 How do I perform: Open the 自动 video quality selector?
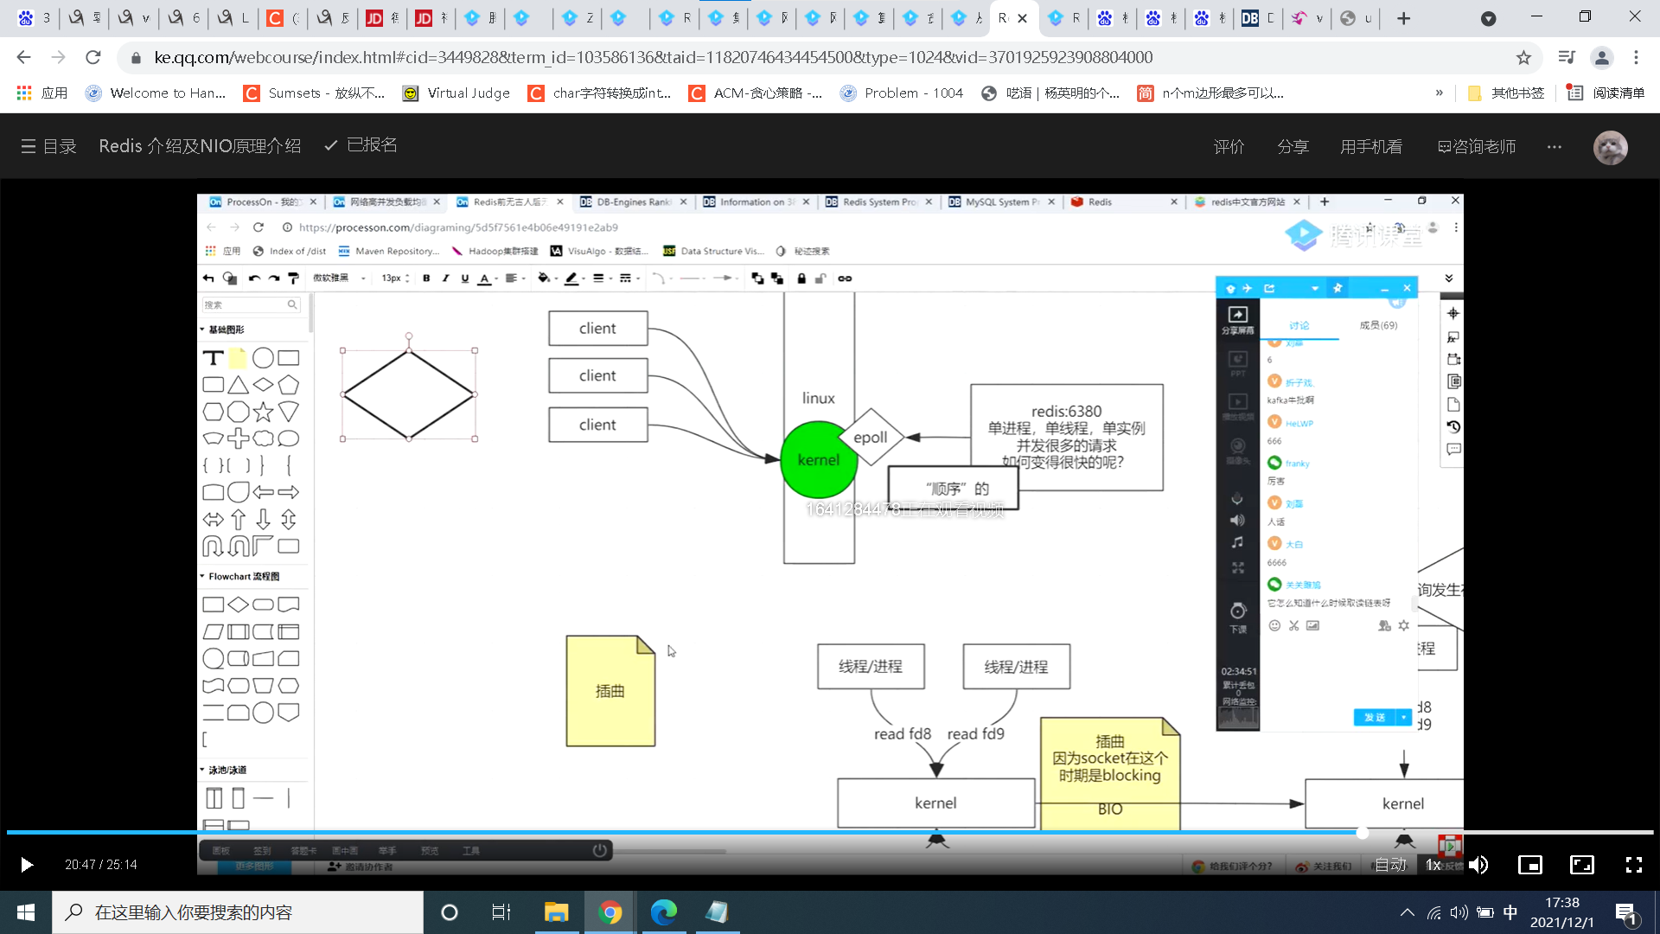click(1391, 865)
